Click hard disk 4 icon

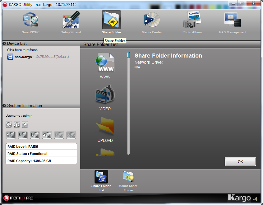[x=47, y=135]
